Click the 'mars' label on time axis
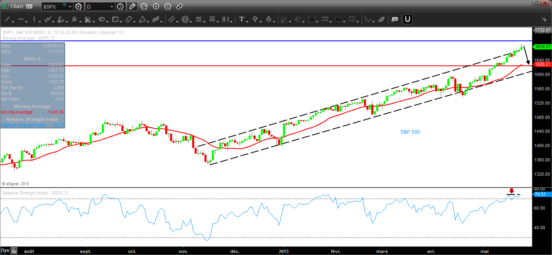This screenshot has height=255, width=552. pyautogui.click(x=382, y=251)
